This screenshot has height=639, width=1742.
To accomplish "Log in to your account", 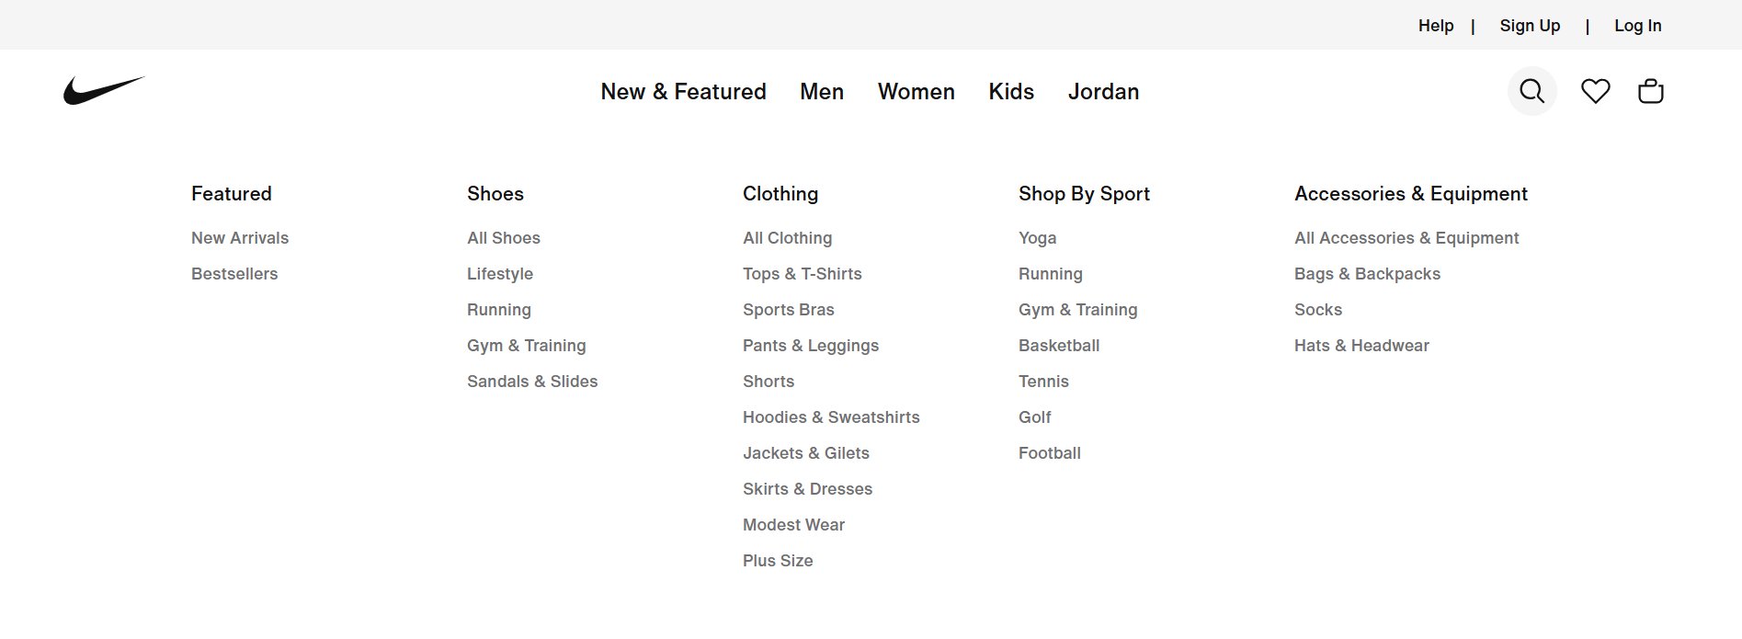I will coord(1637,25).
